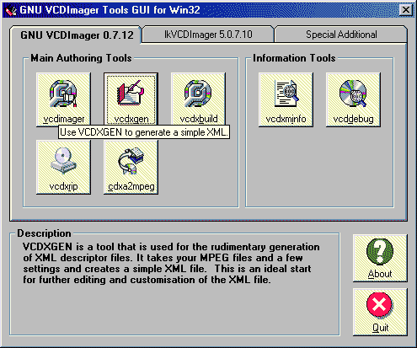The image size is (417, 348).
Task: Close the VCDImager Tools GUI window
Action: pyautogui.click(x=405, y=10)
